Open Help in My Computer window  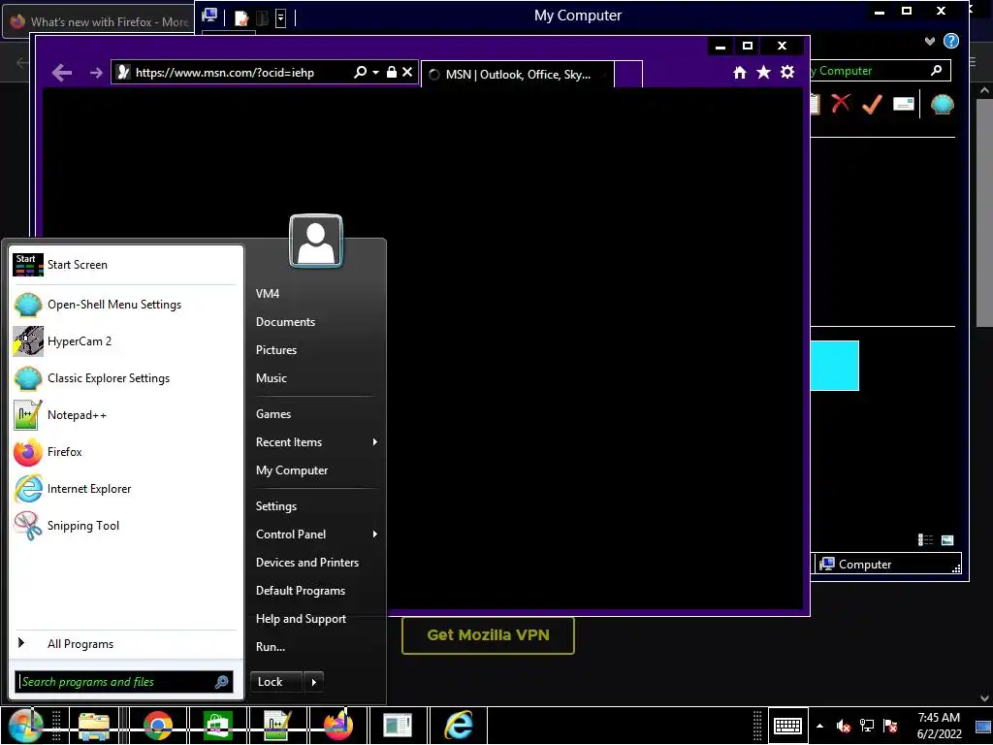(951, 41)
